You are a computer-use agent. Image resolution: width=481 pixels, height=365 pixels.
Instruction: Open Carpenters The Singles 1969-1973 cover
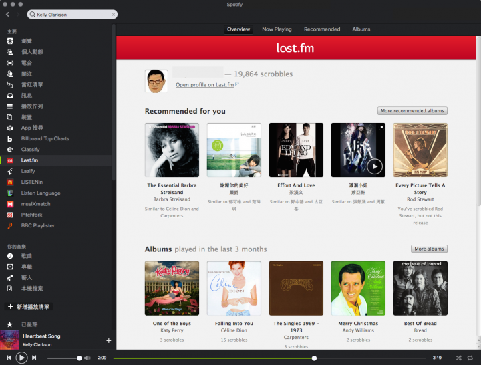[x=296, y=288]
